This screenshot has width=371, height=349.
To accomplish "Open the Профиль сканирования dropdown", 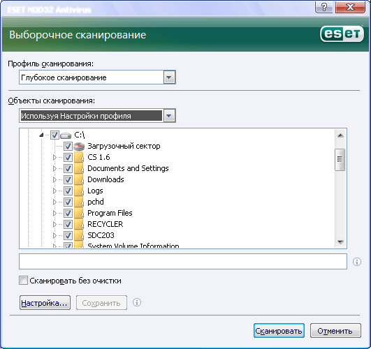I will (169, 77).
